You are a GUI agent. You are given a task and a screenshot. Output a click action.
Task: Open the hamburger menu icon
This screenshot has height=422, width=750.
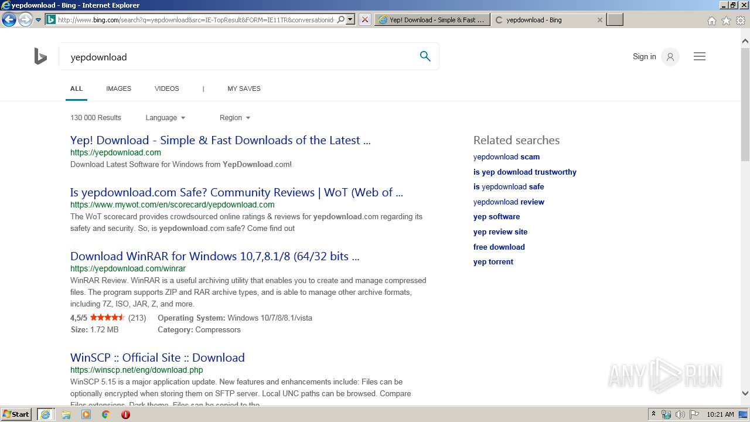pos(700,57)
